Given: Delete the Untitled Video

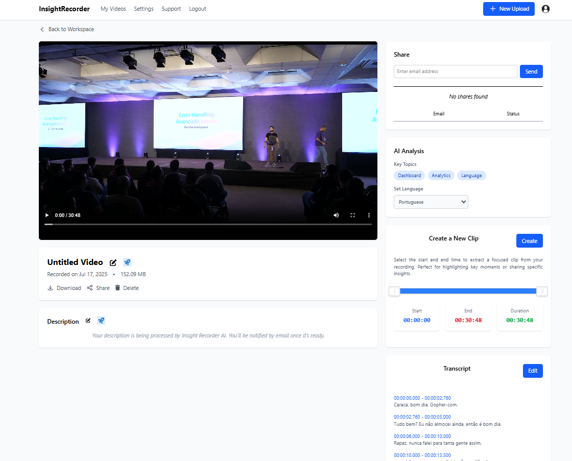Looking at the screenshot, I should [x=127, y=288].
